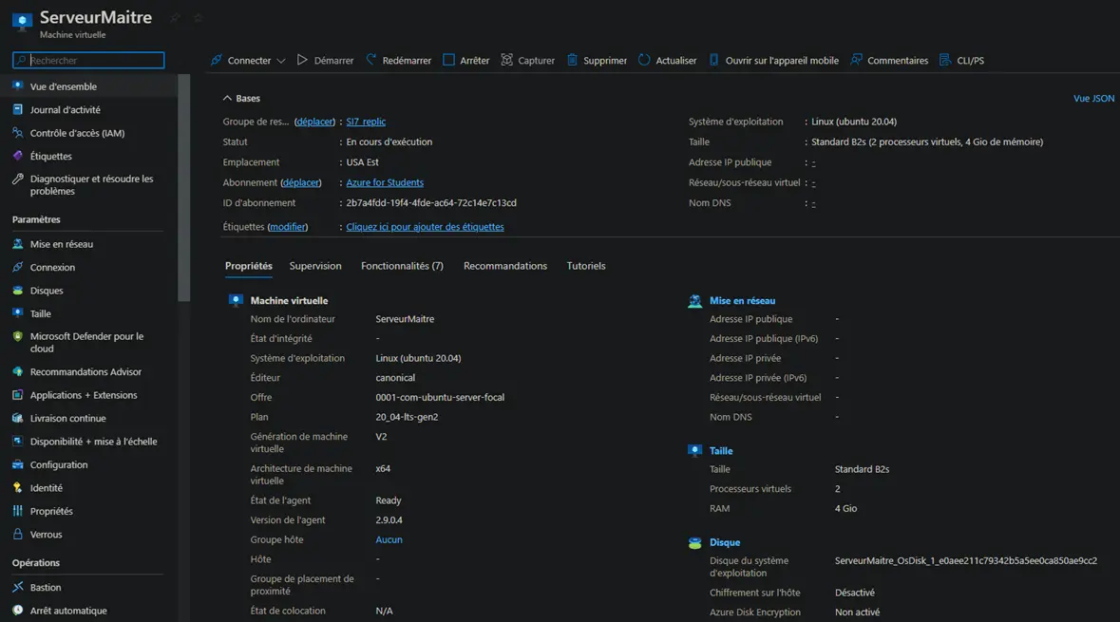Viewport: 1120px width, 622px height.
Task: Open the Azure for Students subscription link
Action: pyautogui.click(x=385, y=182)
